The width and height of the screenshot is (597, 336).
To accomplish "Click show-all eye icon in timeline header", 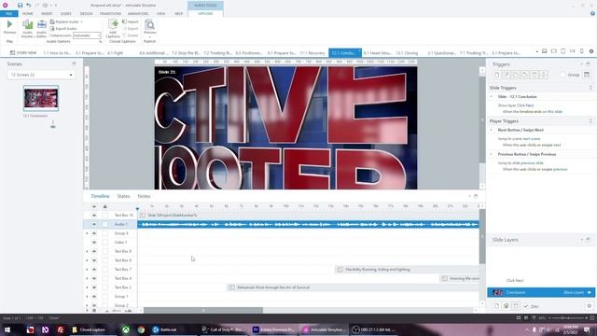I will (94, 206).
